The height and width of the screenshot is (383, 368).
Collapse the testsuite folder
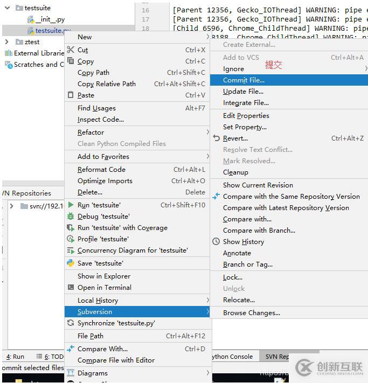[x=8, y=8]
